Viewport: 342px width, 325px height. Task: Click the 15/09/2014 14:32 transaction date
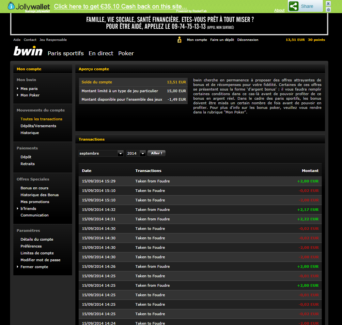tap(99, 210)
